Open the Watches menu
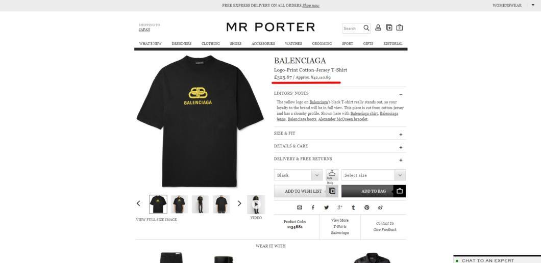 click(x=293, y=44)
